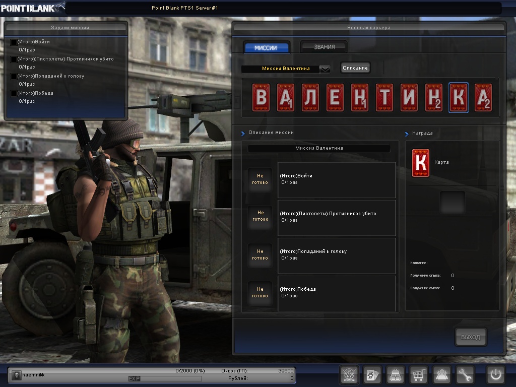Switch to the МИССИИ tab
The image size is (516, 387).
[x=266, y=48]
